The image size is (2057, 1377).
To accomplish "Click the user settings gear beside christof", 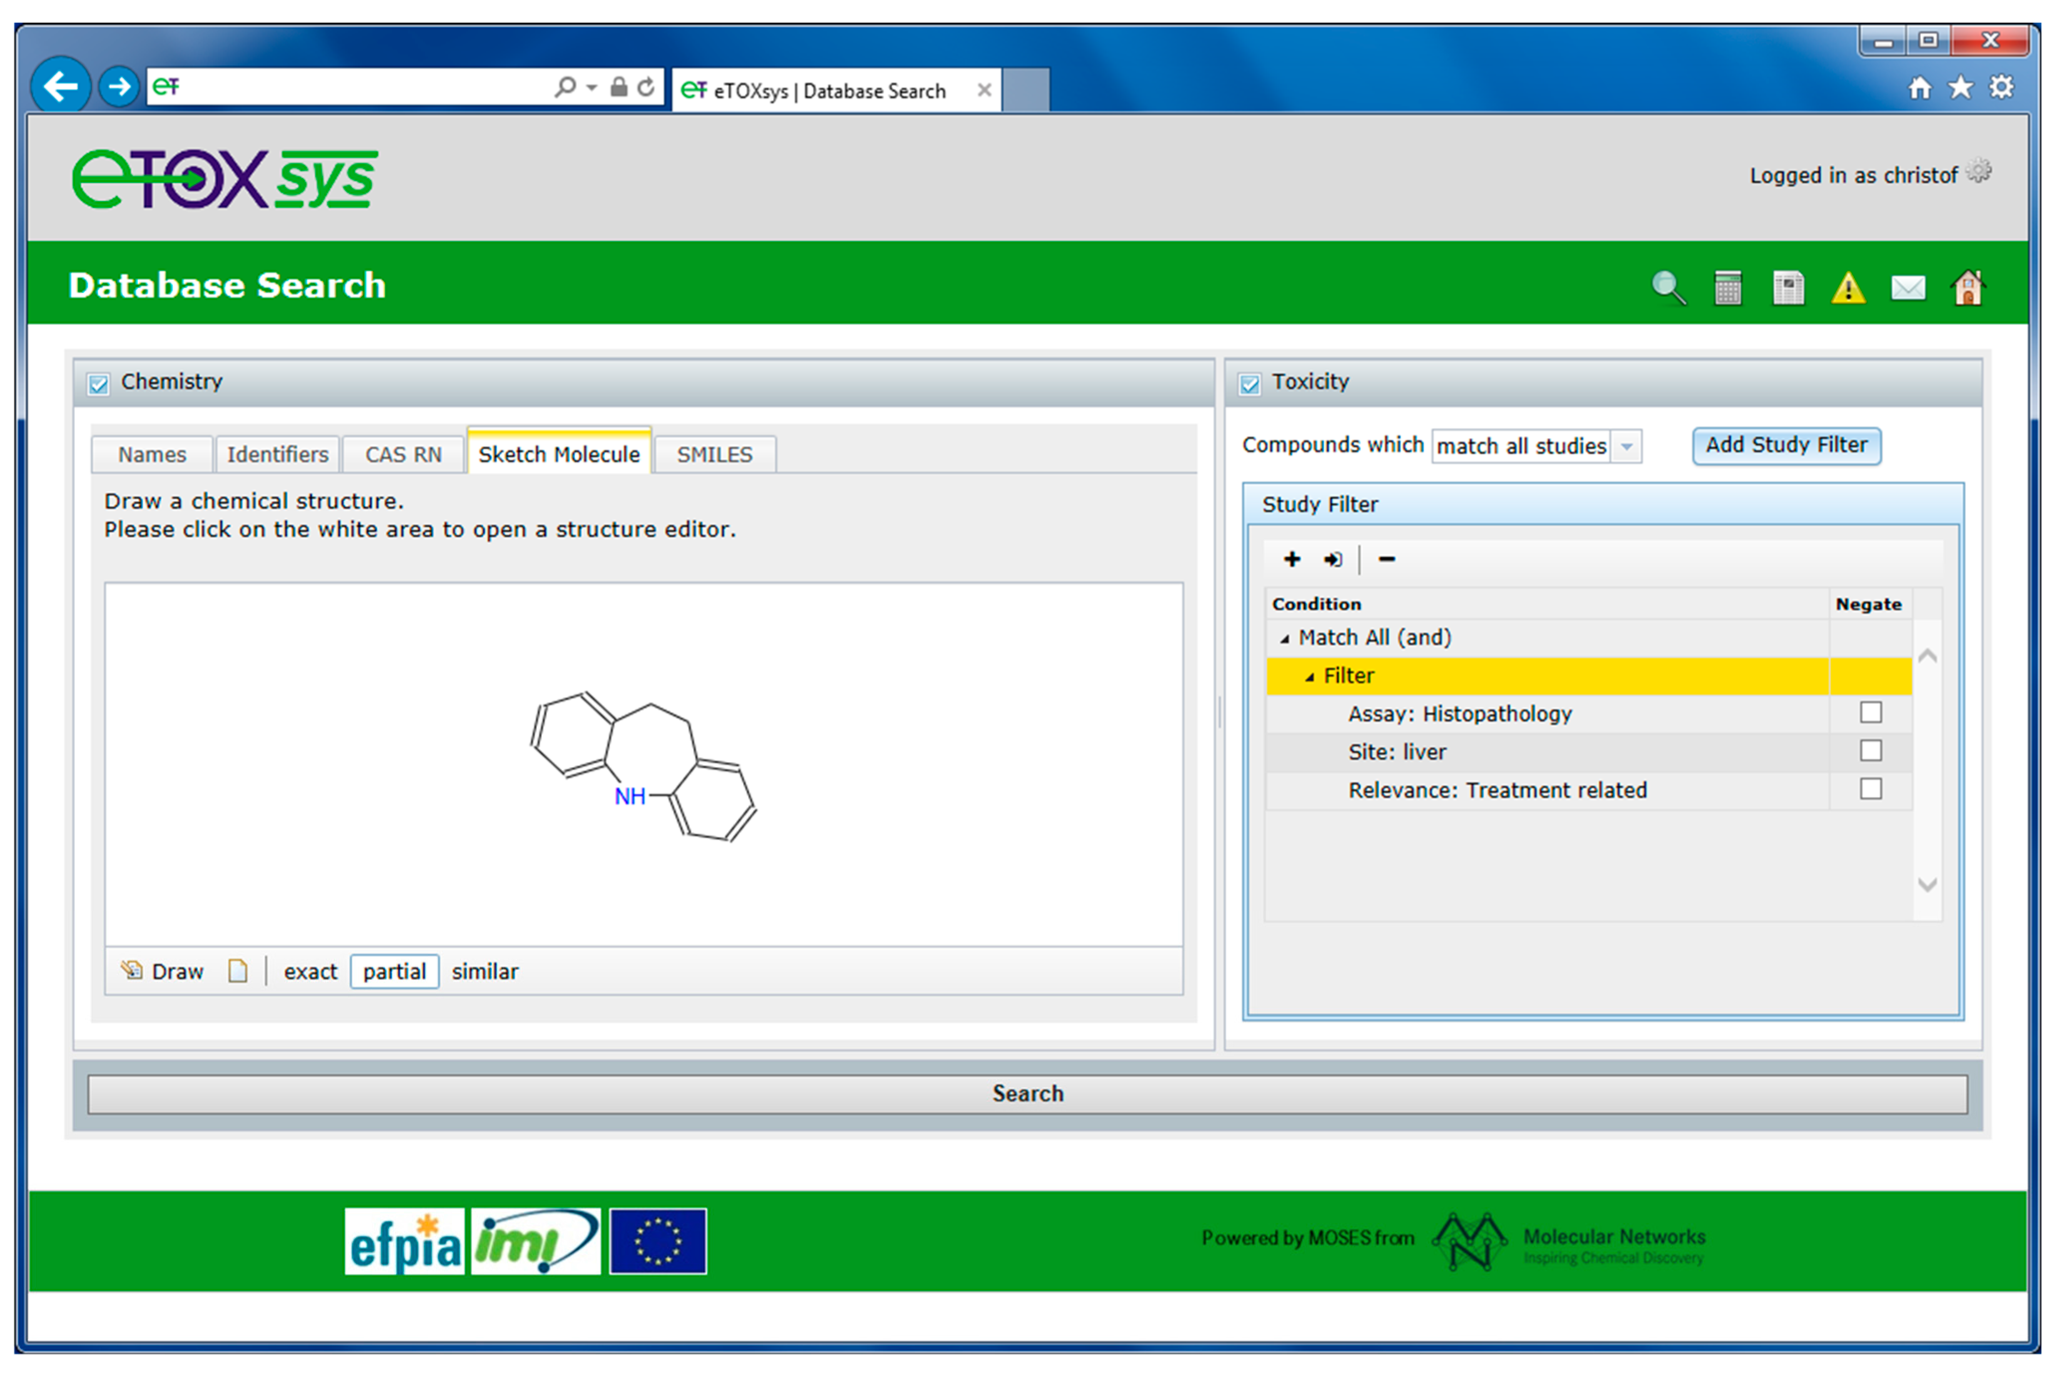I will (1979, 171).
